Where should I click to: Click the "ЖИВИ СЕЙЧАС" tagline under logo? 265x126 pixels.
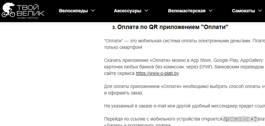27,18
